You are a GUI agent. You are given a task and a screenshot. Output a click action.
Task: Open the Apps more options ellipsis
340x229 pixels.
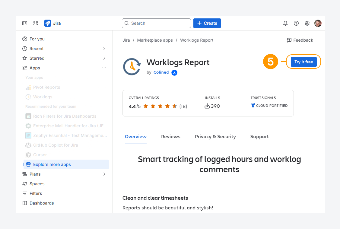click(104, 68)
